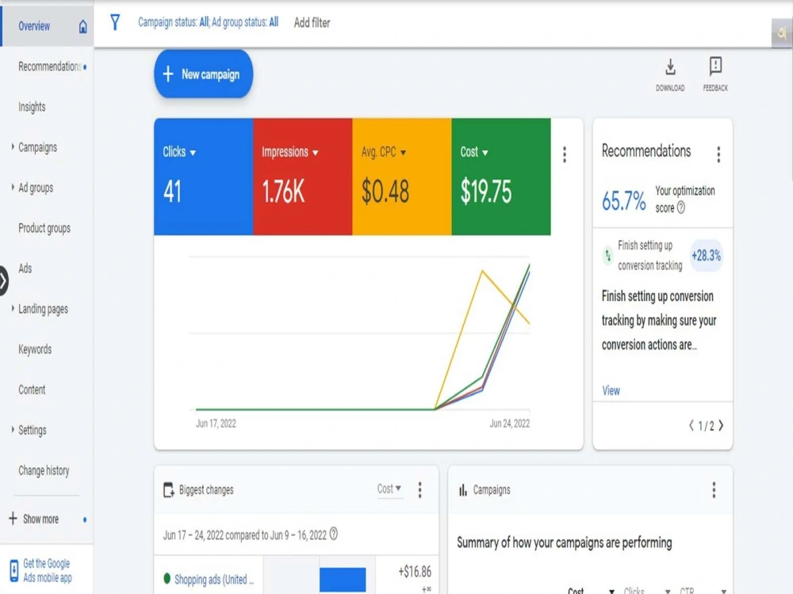
Task: Click the blue Shopping ads cost bar
Action: [x=343, y=580]
